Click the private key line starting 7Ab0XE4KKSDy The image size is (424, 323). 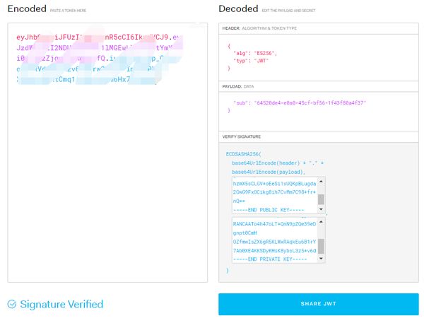(274, 251)
